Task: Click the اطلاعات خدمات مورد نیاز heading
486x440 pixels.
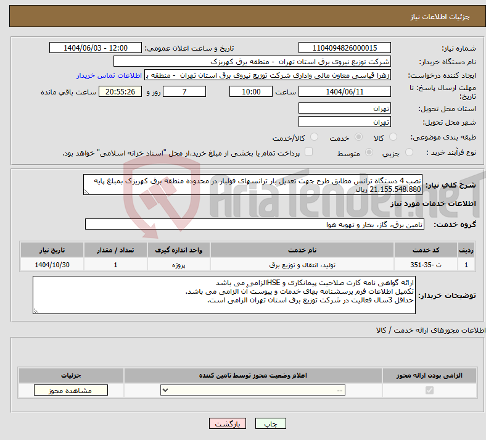Action: [433, 204]
